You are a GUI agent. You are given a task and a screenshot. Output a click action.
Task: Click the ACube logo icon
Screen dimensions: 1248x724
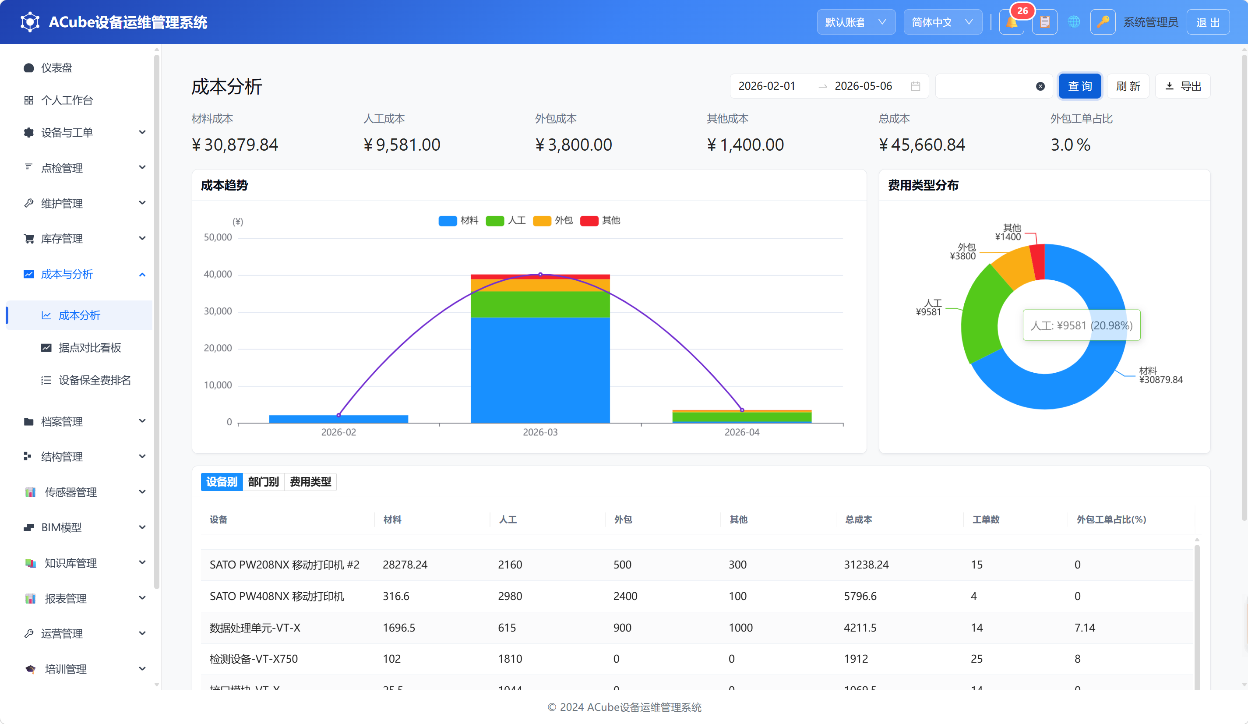(30, 22)
